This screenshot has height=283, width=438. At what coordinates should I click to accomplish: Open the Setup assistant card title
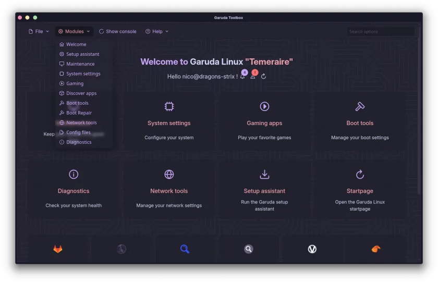pos(264,191)
